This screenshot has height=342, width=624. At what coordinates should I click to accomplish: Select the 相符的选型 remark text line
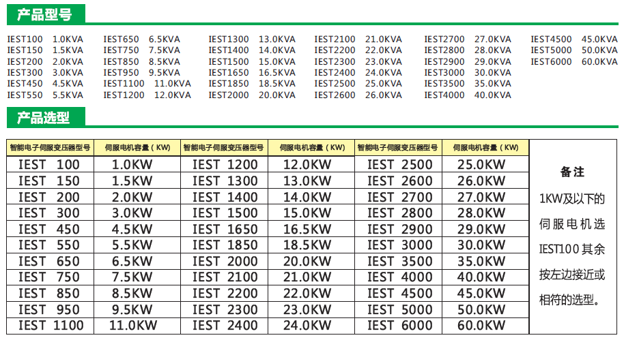pos(572,300)
